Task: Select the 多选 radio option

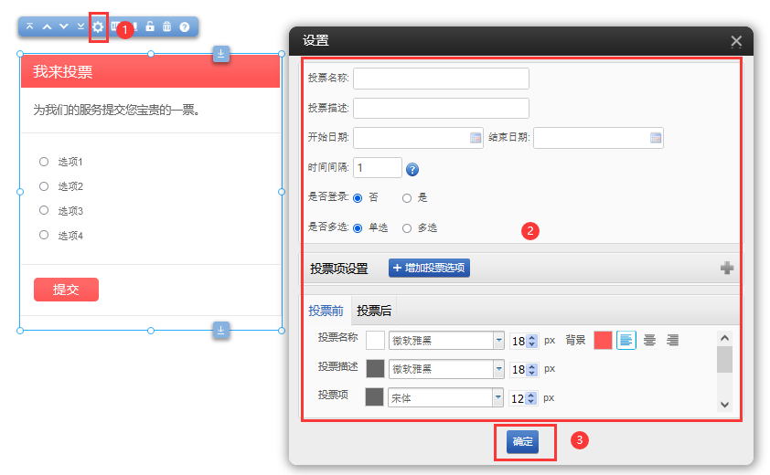Action: [x=407, y=228]
